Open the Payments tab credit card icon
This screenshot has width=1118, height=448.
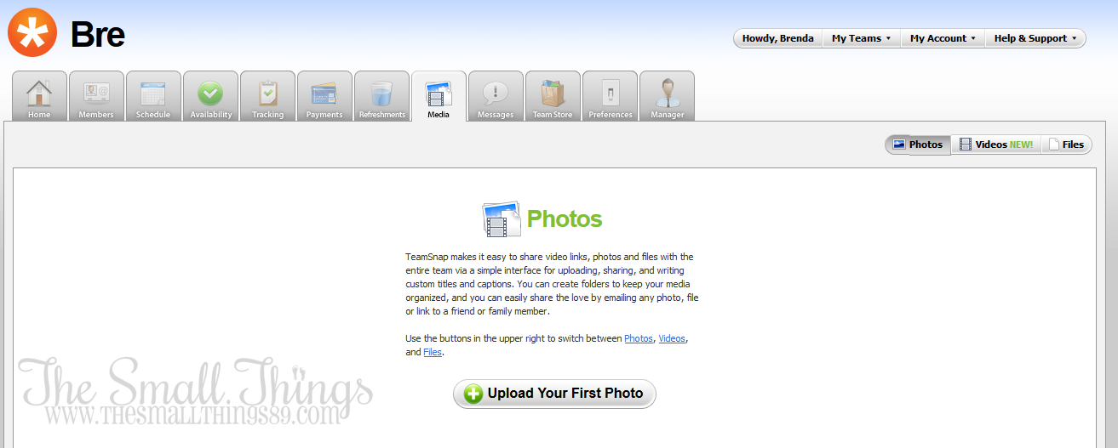[x=324, y=93]
